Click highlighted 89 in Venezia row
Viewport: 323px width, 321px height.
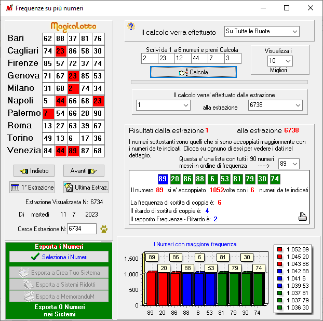point(73,151)
